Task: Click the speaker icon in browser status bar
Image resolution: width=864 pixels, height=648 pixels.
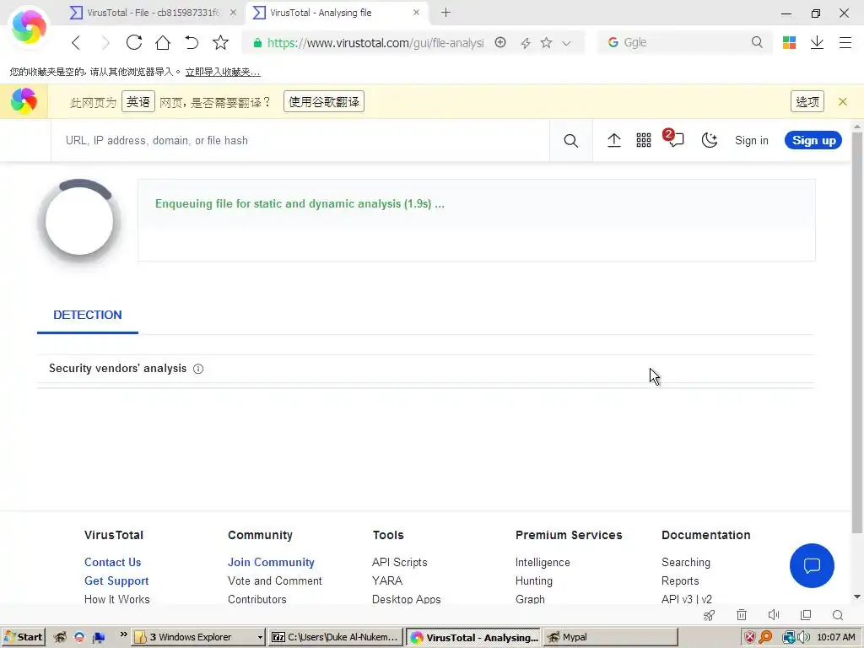Action: coord(774,615)
